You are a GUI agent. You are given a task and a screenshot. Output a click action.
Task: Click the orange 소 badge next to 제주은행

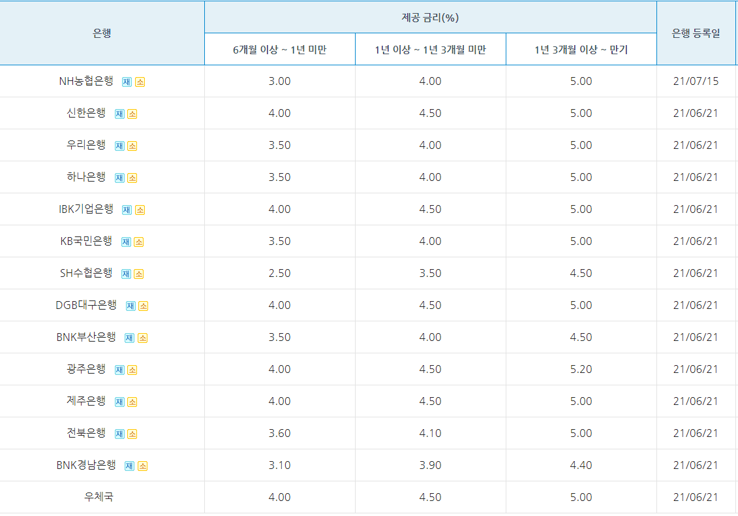pos(132,402)
